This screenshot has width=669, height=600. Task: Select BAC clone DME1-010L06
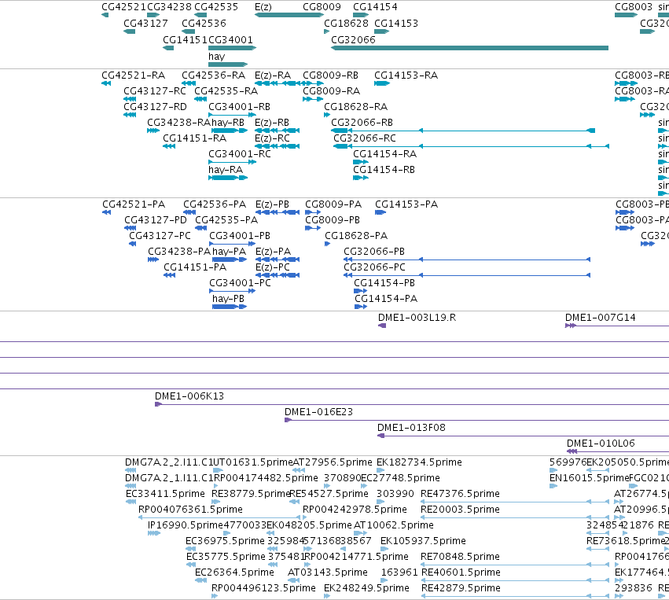pos(618,452)
